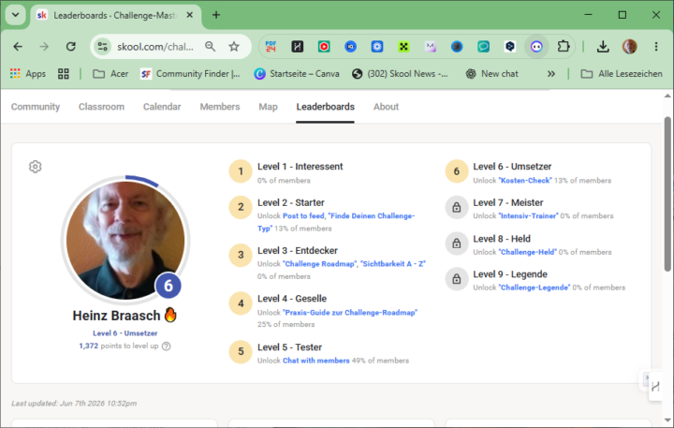Open the browser downloads icon
Image resolution: width=674 pixels, height=428 pixels.
coord(603,47)
